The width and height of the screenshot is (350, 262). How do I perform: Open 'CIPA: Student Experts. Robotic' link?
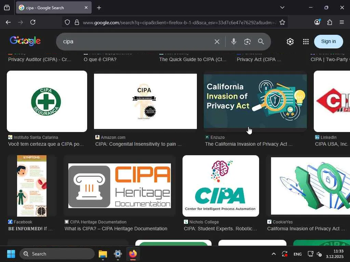click(x=220, y=229)
